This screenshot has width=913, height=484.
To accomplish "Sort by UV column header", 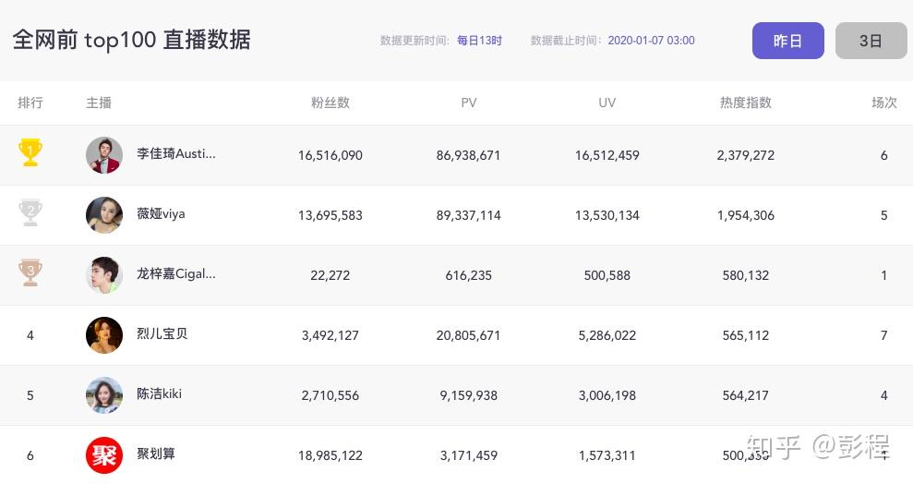I will click(607, 103).
